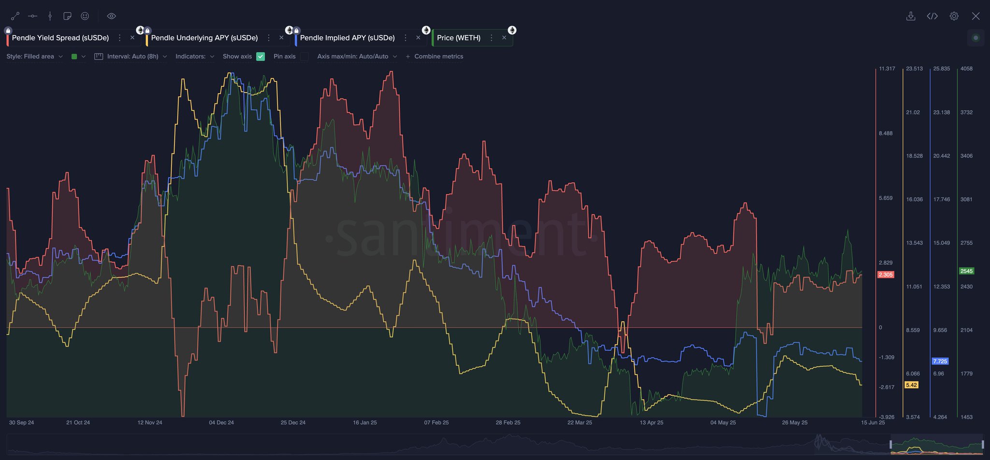
Task: Toggle the green status indicator button
Action: click(975, 38)
